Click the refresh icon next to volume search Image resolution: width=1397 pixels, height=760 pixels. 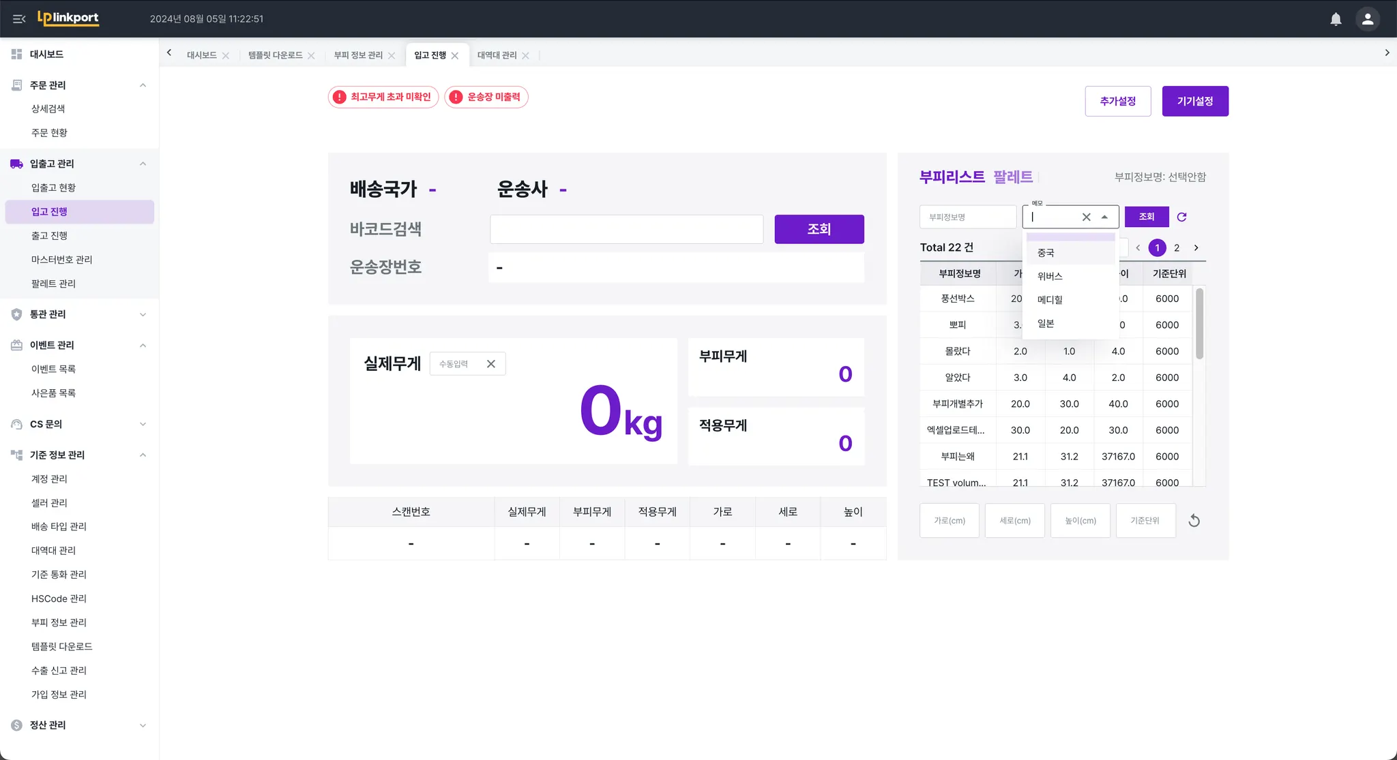tap(1181, 217)
